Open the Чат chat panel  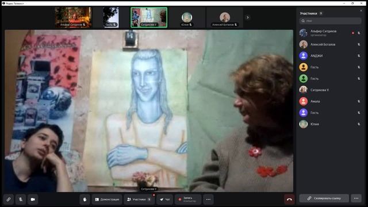point(165,200)
